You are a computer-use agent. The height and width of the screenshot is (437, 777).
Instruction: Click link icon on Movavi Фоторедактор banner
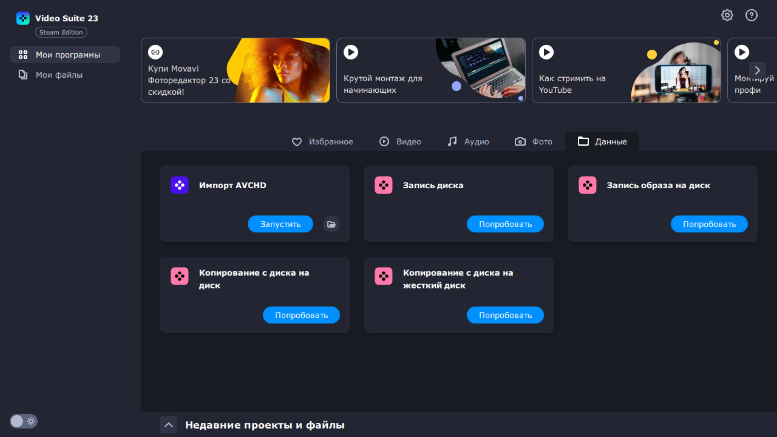(x=155, y=52)
